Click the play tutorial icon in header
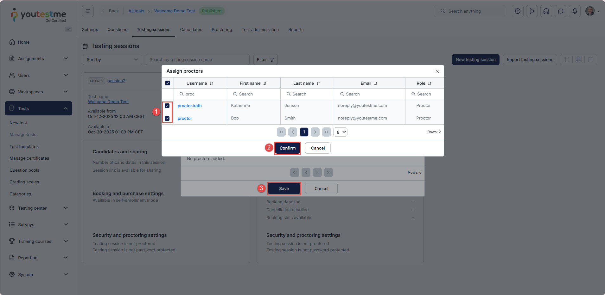Image resolution: width=605 pixels, height=295 pixels. tap(532, 11)
